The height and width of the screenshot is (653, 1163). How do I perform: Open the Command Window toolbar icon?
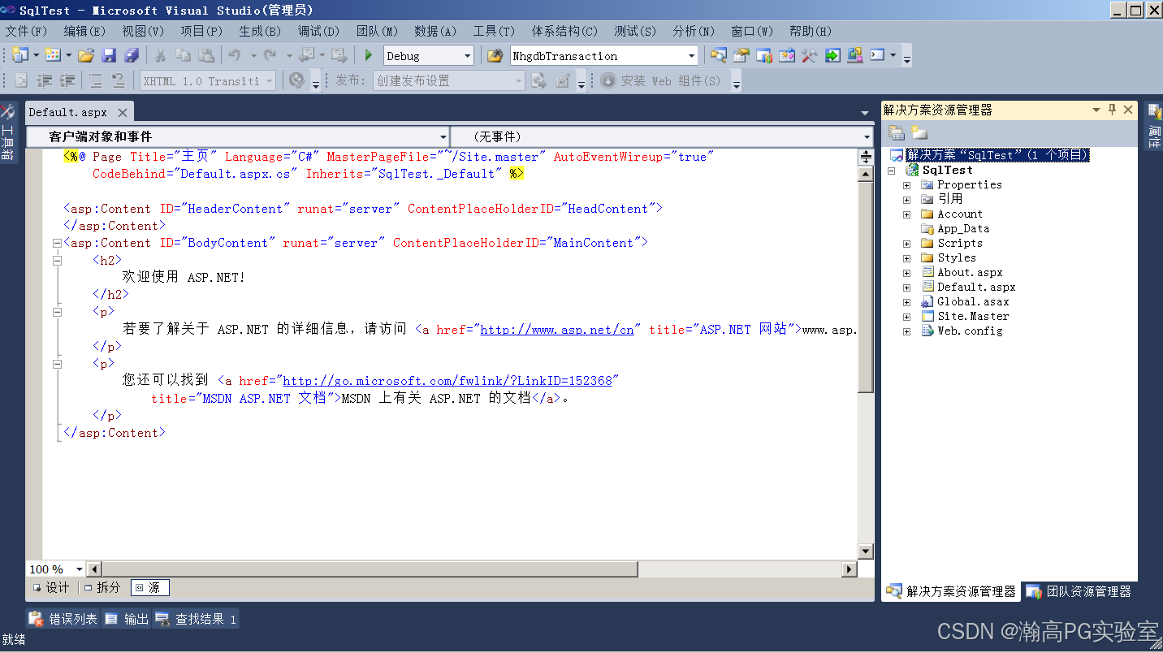pyautogui.click(x=878, y=55)
